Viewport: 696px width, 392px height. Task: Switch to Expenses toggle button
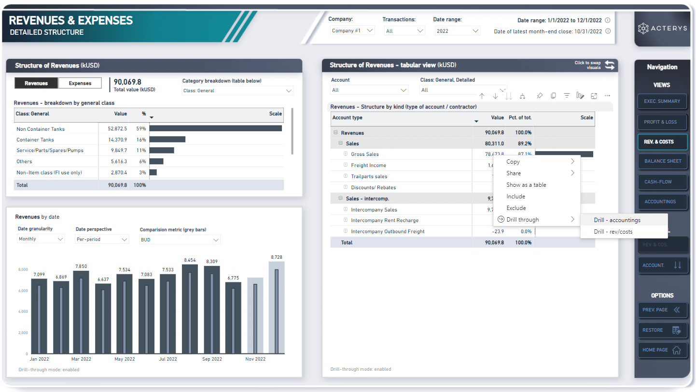click(80, 83)
